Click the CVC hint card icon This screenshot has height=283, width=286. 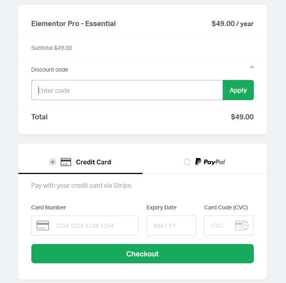[242, 226]
